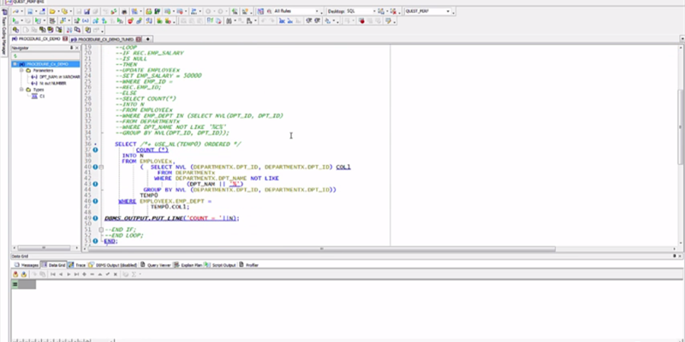
Task: Collapse the PROCEDURE_CX_DEMO tree node
Action: pos(15,64)
